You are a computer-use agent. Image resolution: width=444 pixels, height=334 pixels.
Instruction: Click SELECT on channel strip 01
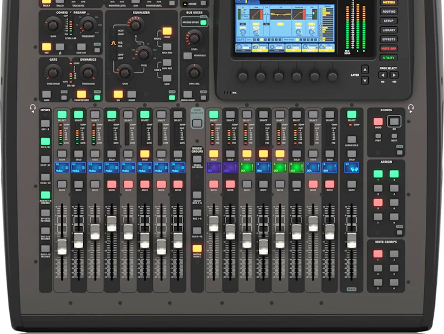[62, 115]
